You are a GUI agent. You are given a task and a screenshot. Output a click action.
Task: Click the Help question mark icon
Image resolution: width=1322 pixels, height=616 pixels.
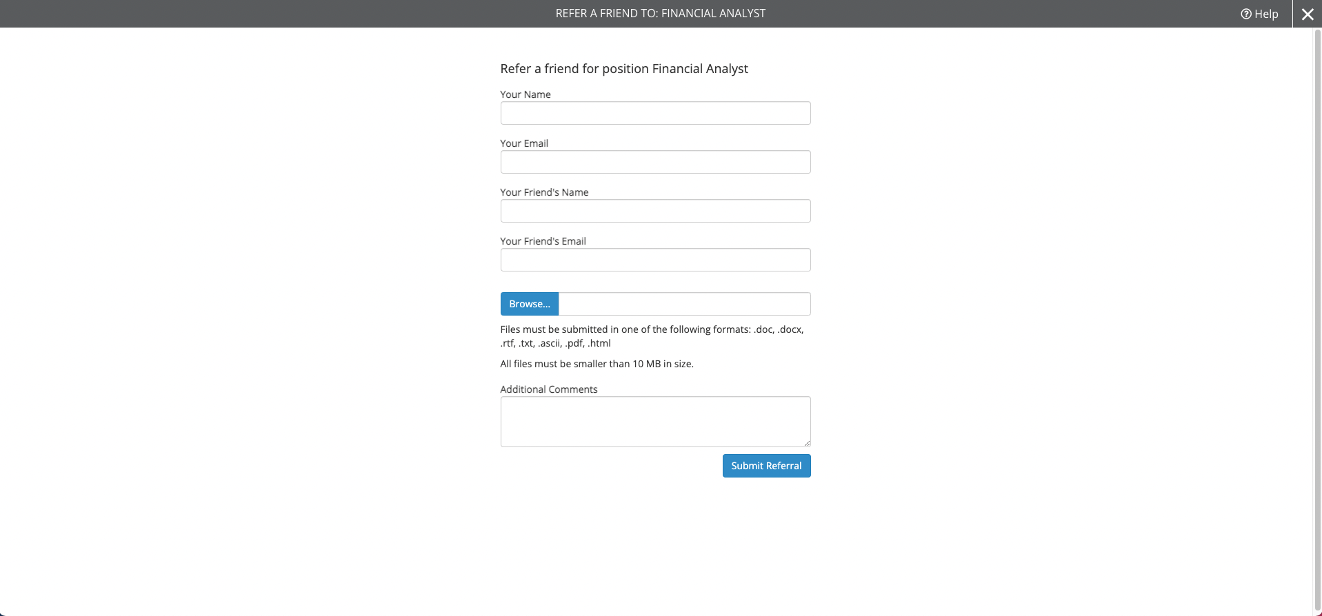click(1245, 14)
